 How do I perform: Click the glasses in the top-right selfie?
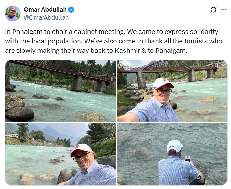(x=163, y=91)
